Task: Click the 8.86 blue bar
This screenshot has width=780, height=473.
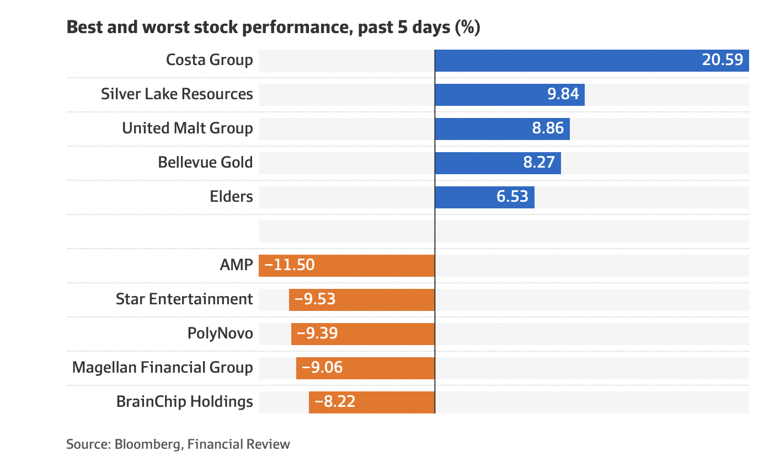Action: click(x=502, y=128)
